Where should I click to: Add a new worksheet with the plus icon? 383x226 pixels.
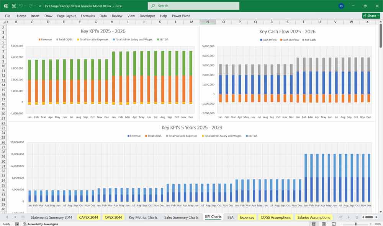point(349,217)
